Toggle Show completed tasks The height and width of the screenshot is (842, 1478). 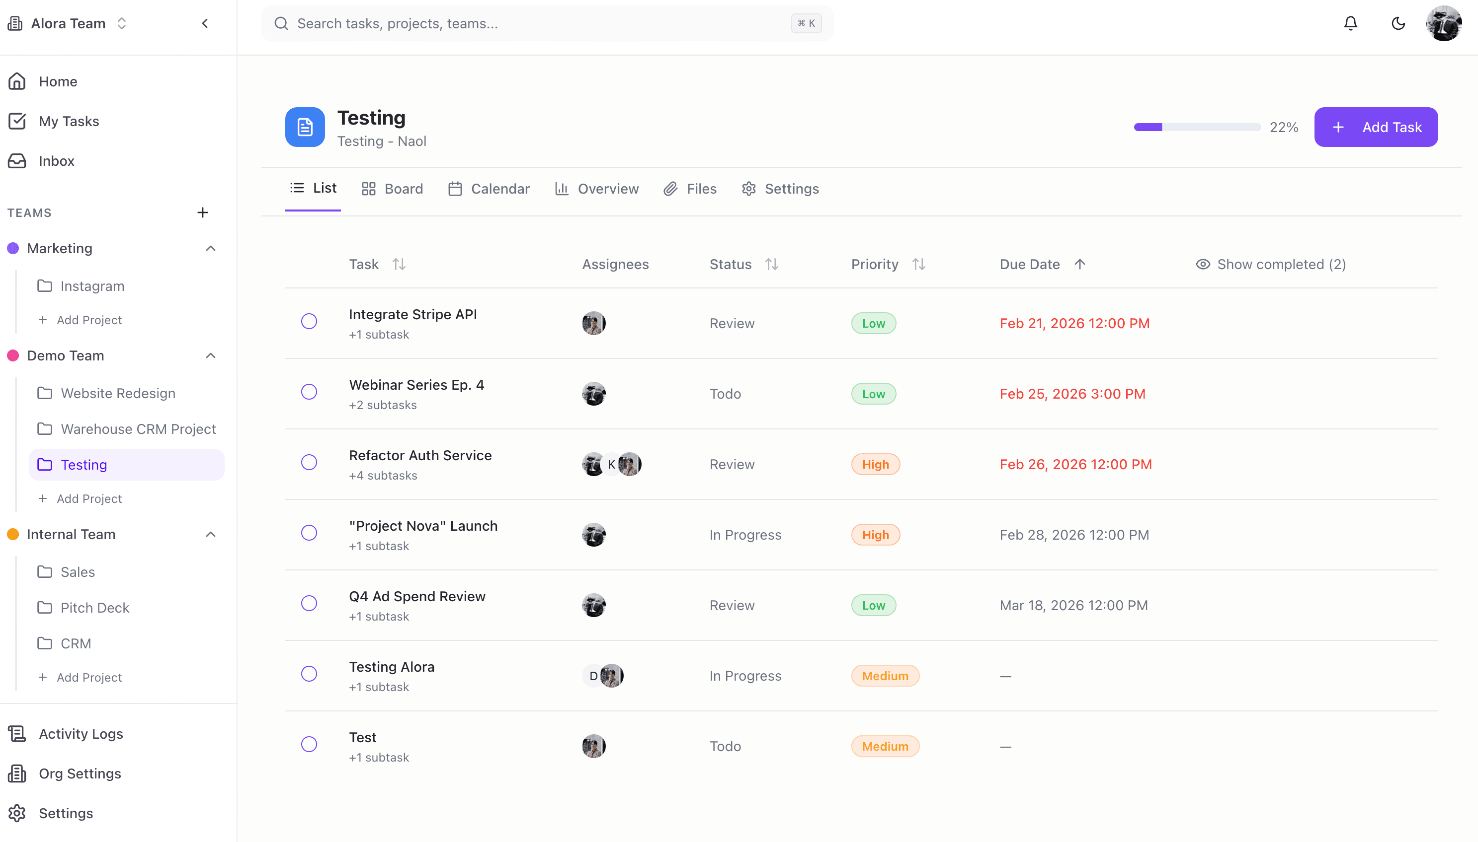[x=1271, y=264]
